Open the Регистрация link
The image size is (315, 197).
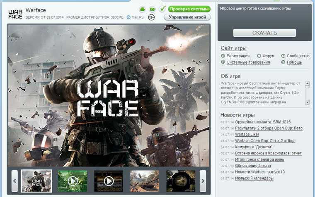(x=238, y=56)
